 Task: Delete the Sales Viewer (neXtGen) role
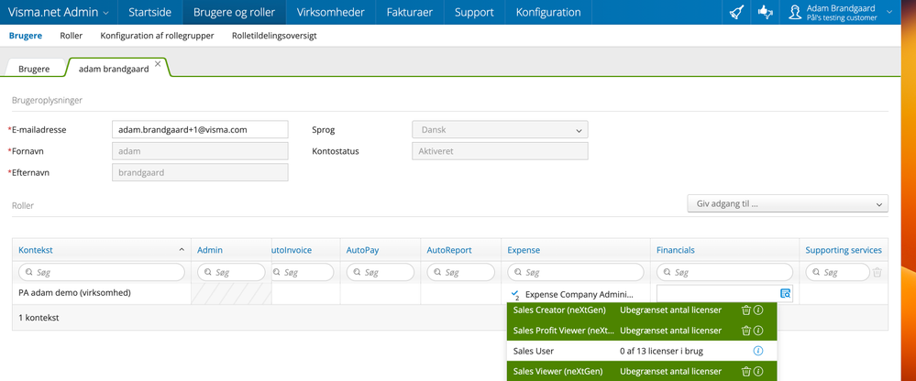(x=746, y=371)
